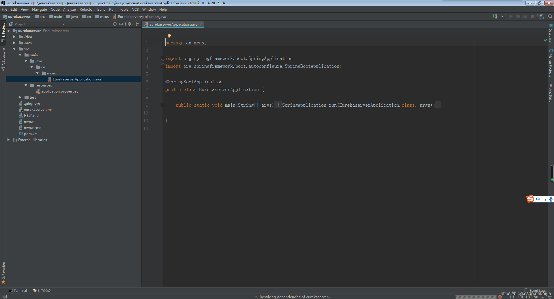Open the Ant Build tool window

pos(551,93)
